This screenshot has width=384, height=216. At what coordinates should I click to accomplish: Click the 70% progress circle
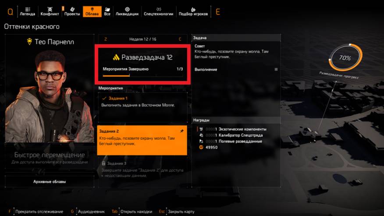(345, 58)
